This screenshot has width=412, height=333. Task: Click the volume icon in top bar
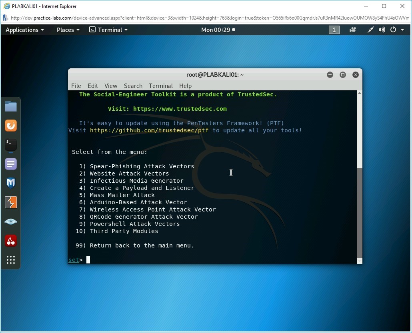[x=382, y=30]
